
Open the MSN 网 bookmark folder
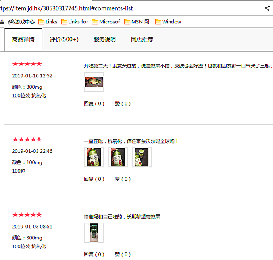(136, 22)
